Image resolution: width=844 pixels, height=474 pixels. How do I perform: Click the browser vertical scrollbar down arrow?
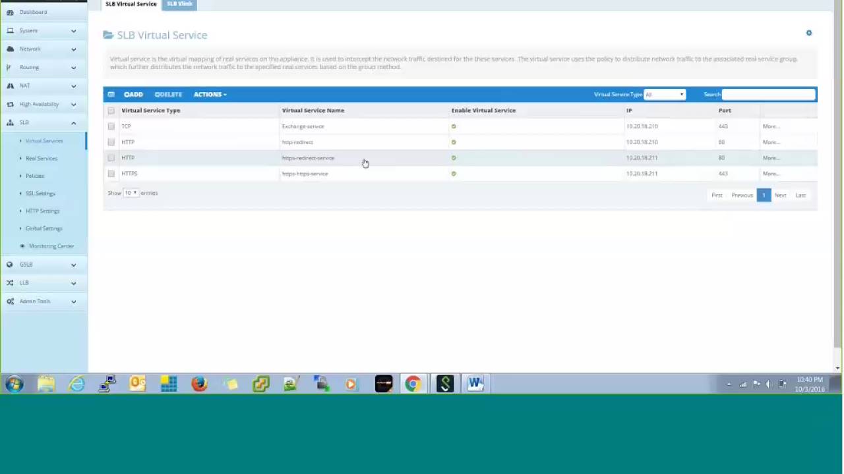(x=838, y=368)
